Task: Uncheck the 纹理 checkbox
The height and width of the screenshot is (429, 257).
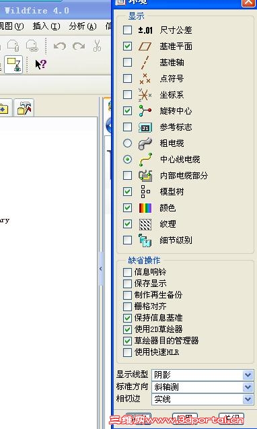Action: click(x=127, y=224)
